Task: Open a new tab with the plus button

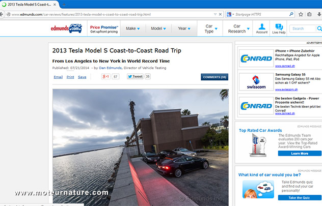Action: click(x=64, y=5)
